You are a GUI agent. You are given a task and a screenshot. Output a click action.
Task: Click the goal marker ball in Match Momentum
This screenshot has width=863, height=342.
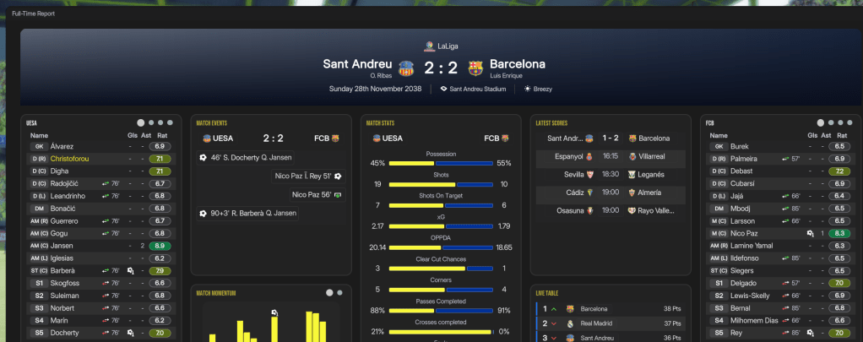pos(274,313)
